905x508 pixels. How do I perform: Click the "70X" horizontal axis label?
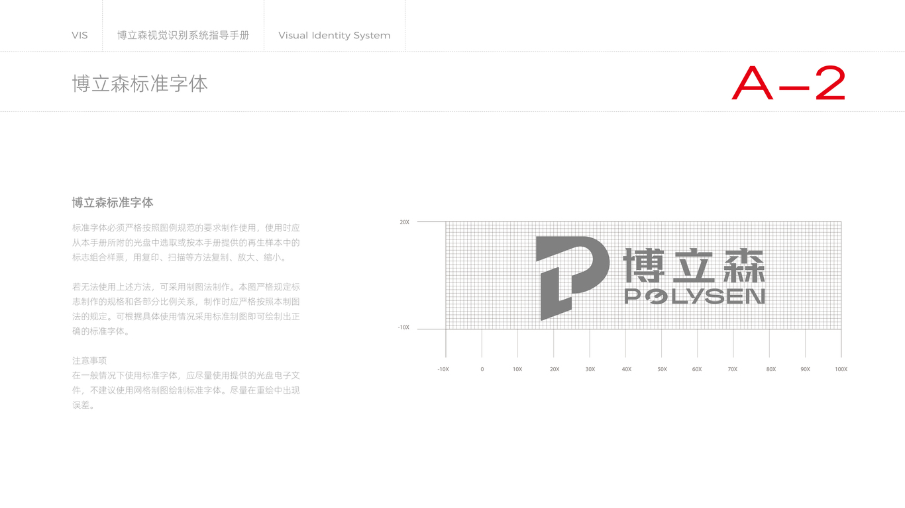(x=733, y=369)
